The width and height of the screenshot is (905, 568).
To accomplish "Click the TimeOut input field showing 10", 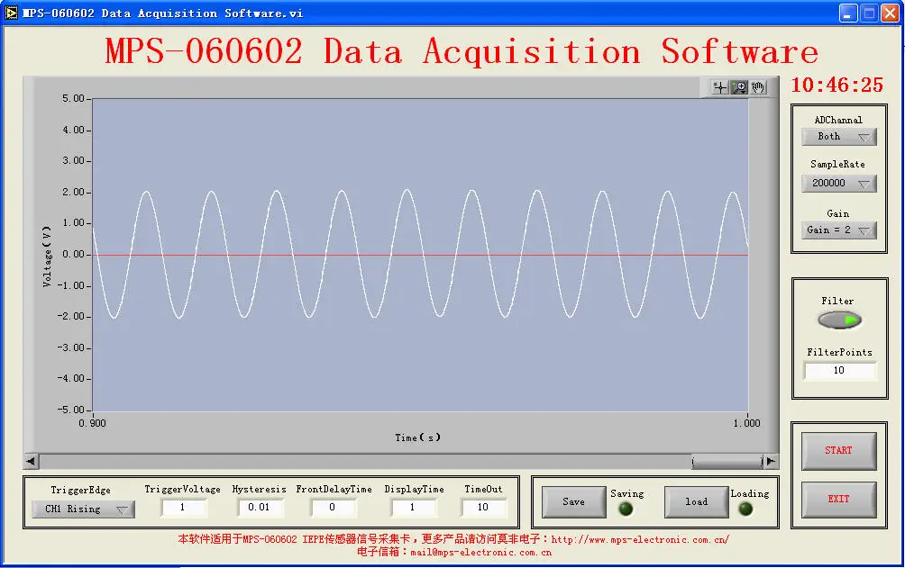I will [x=484, y=508].
